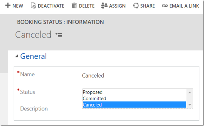Click the DELETE command label

pos(87,6)
